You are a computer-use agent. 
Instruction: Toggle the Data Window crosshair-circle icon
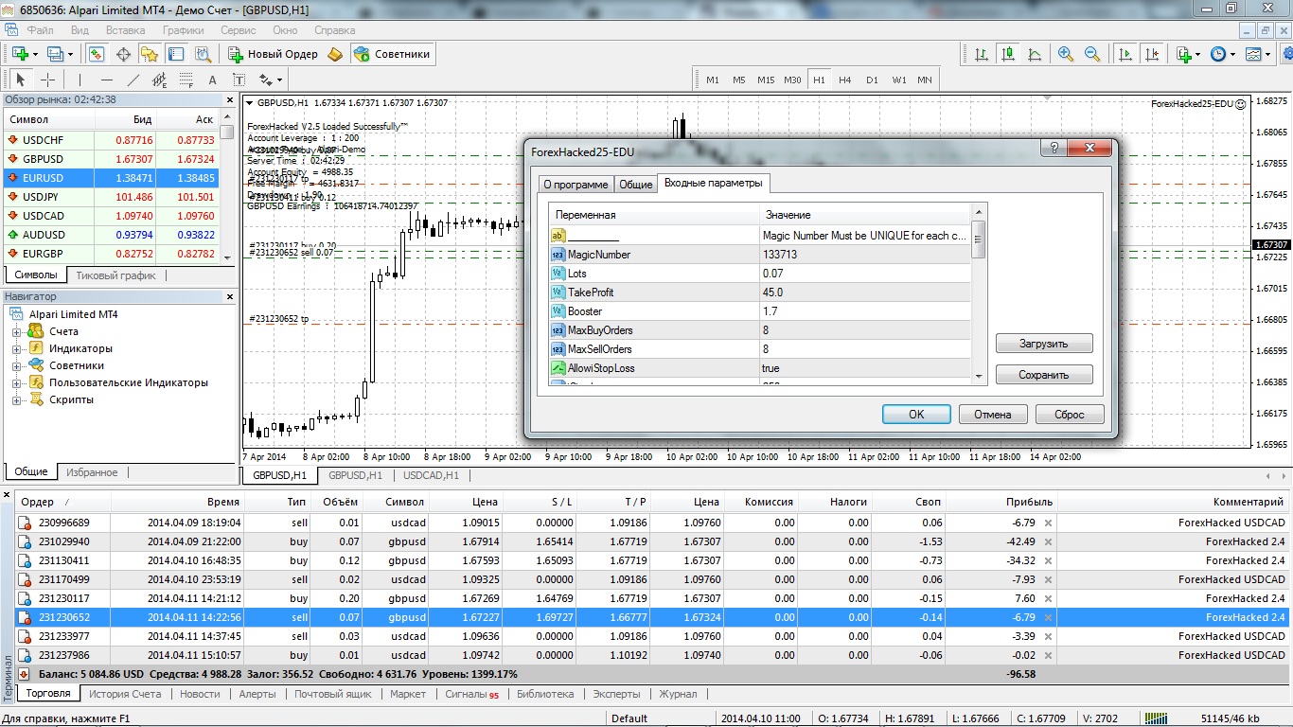coord(122,54)
